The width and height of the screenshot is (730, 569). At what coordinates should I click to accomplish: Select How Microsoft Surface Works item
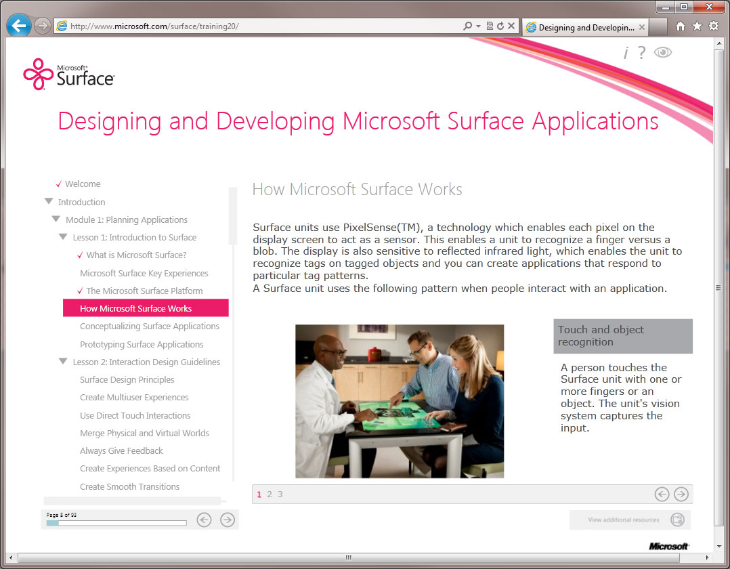[x=146, y=308]
